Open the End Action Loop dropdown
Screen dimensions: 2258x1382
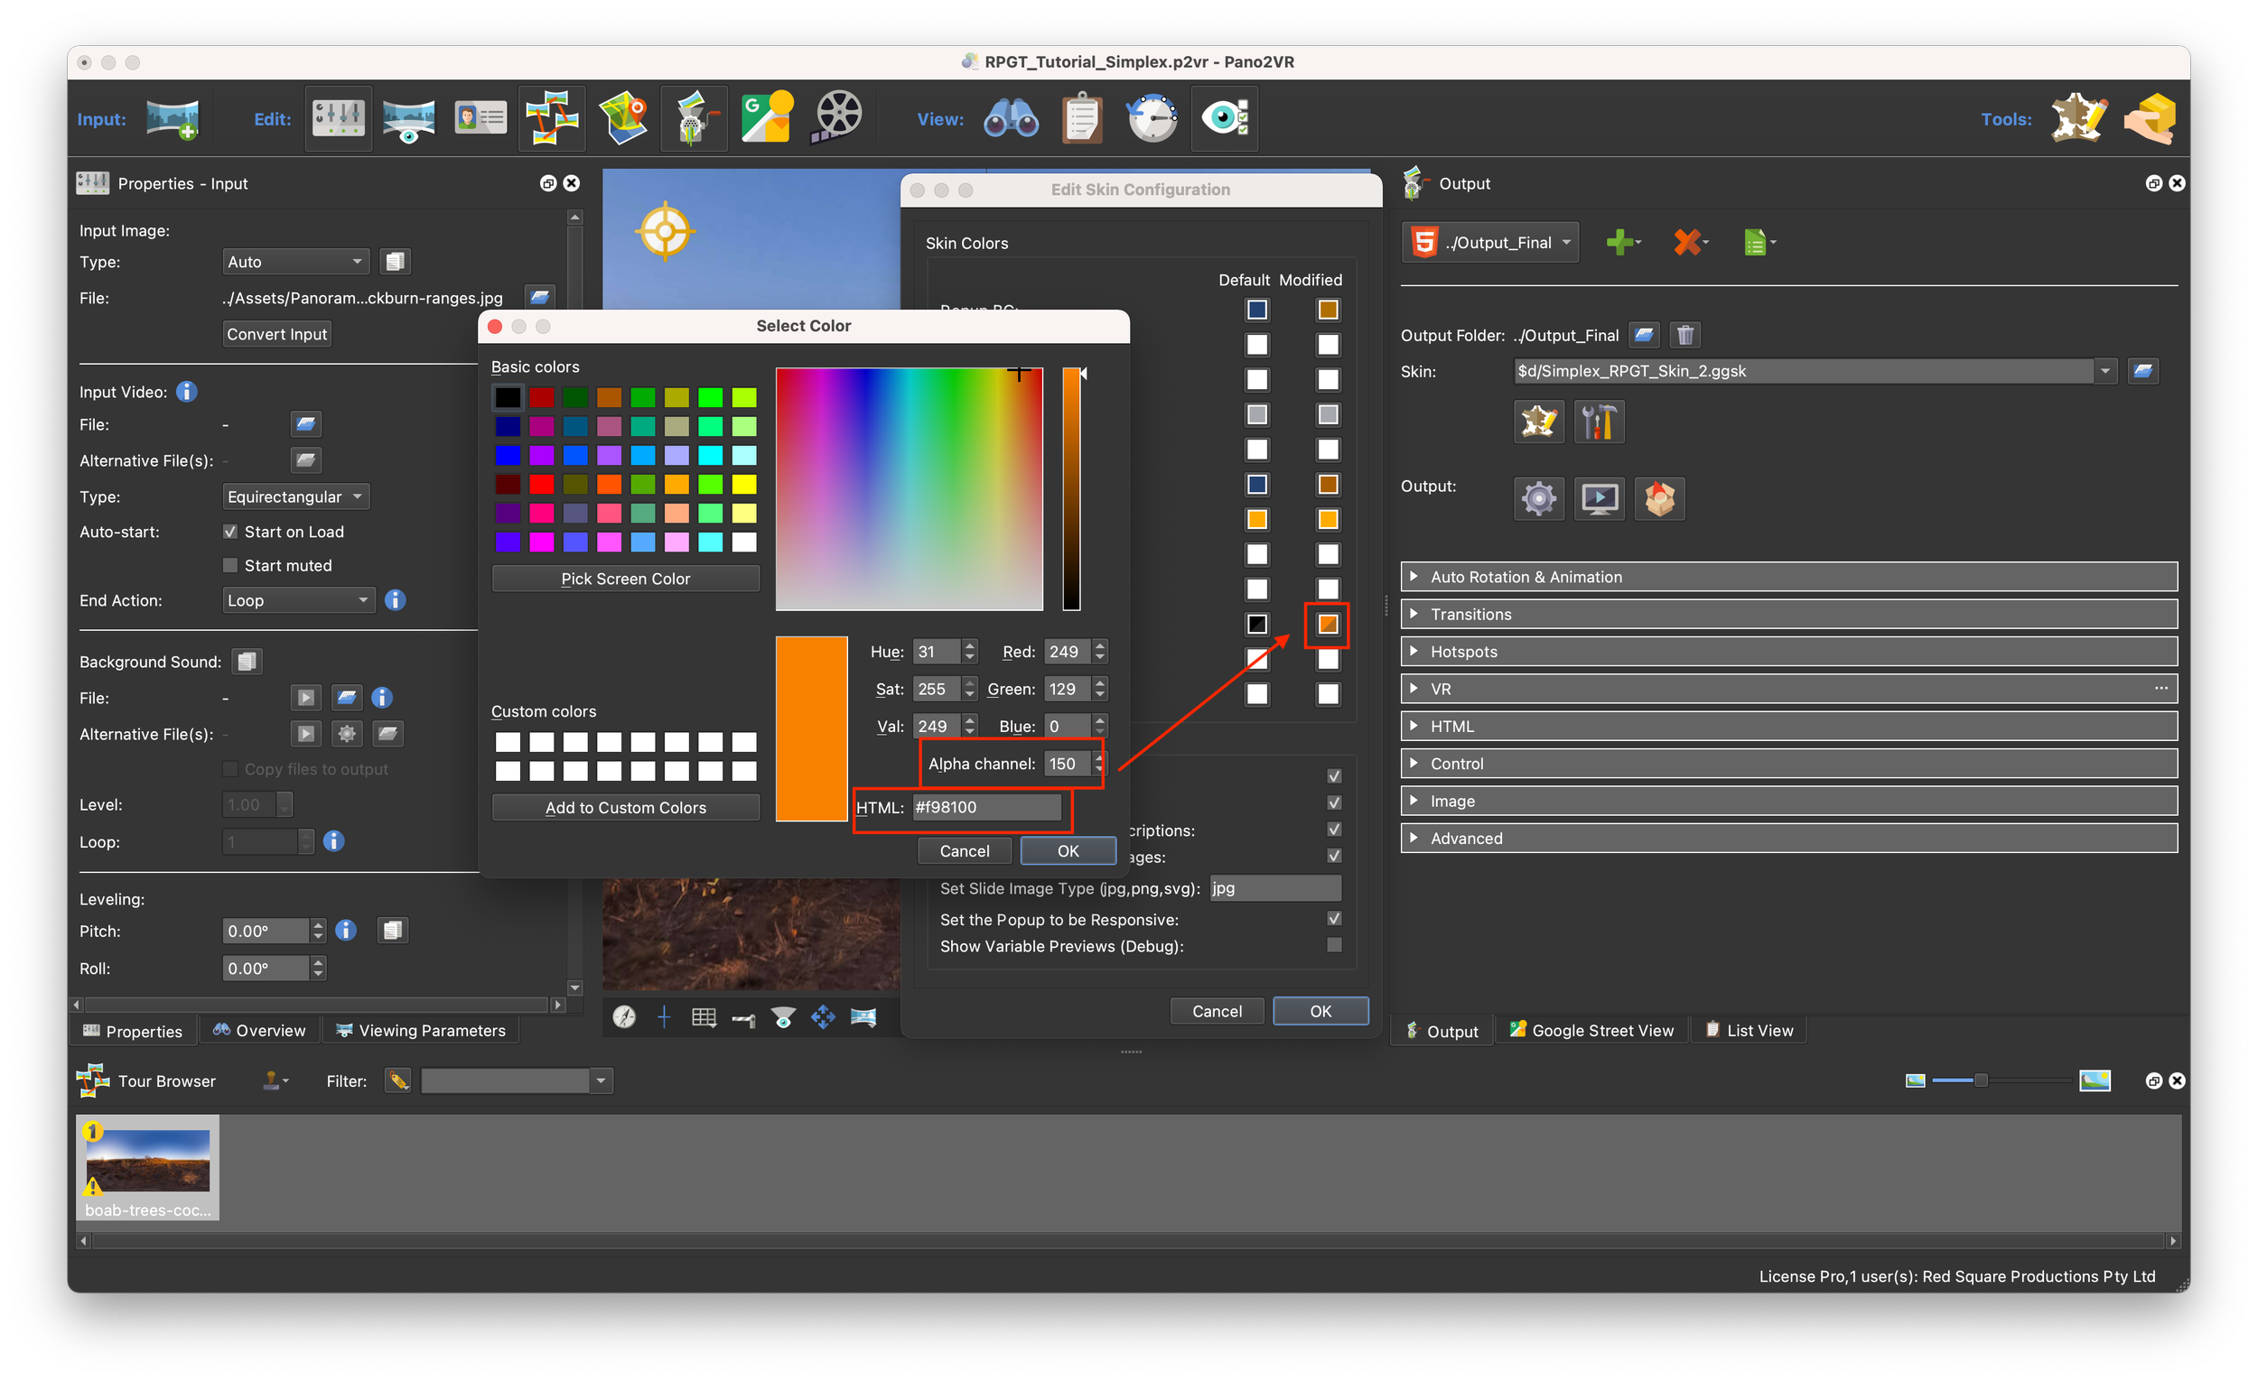[298, 601]
